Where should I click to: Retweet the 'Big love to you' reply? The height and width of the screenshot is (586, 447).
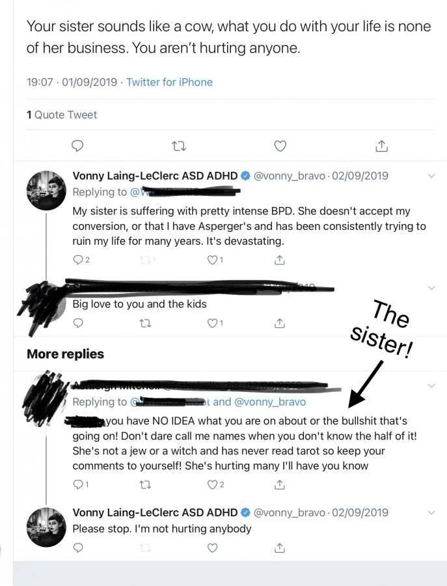click(145, 323)
